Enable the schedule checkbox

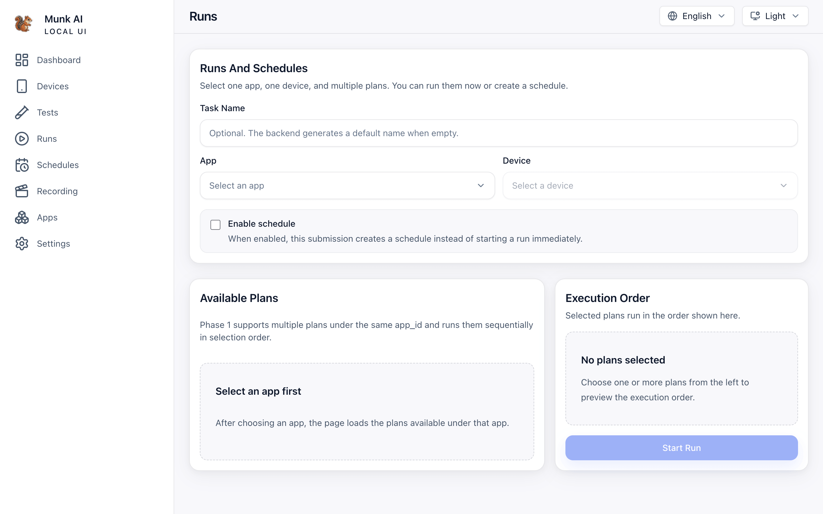pyautogui.click(x=215, y=225)
